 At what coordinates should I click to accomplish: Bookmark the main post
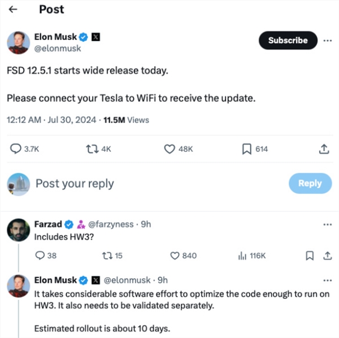[x=246, y=149]
